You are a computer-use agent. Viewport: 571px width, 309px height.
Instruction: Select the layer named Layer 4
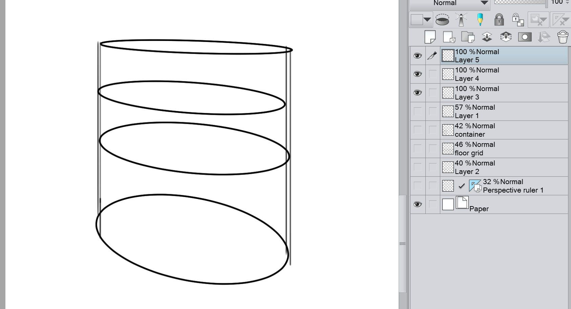coord(467,79)
